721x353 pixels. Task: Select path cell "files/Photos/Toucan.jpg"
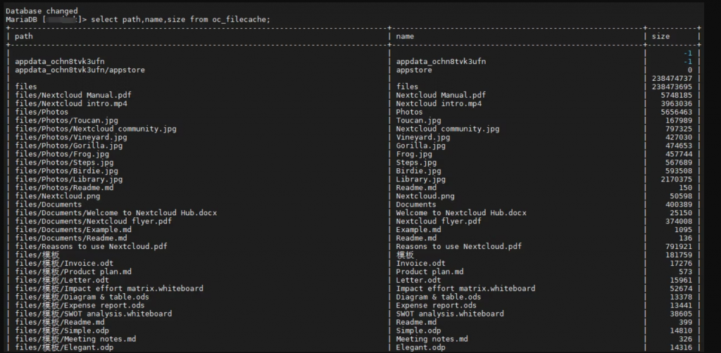click(x=66, y=121)
